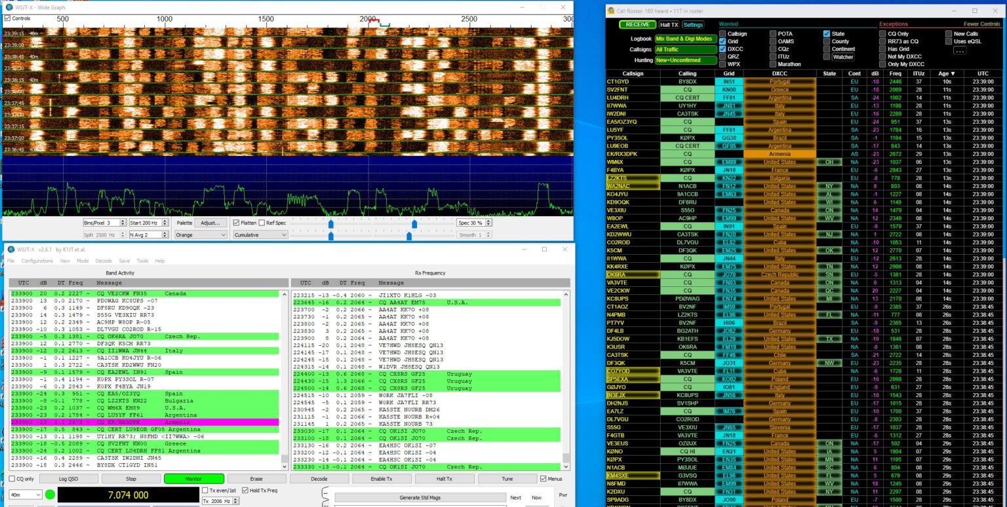Click the ellipsis more-options button under Uses eQSL
The image size is (1007, 507).
tap(960, 50)
